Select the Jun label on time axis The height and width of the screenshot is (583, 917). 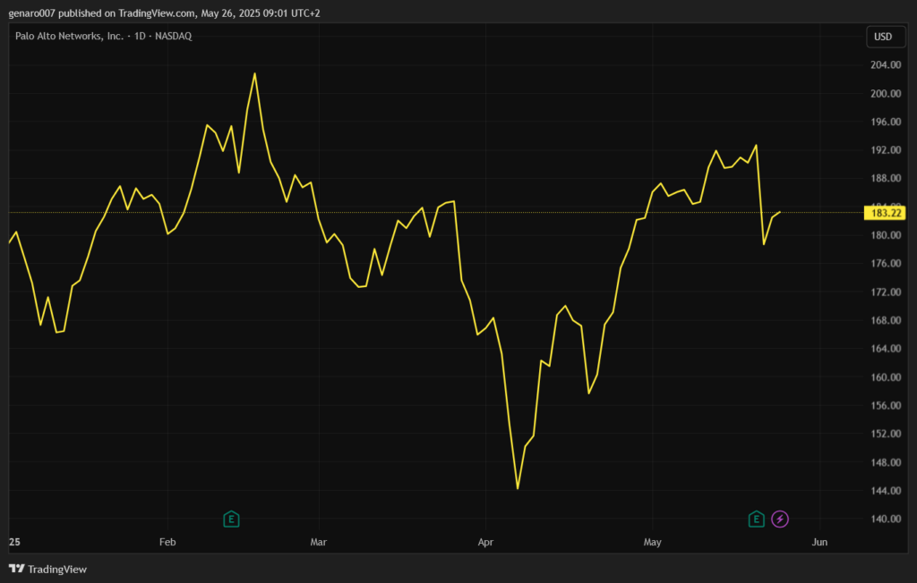click(818, 542)
